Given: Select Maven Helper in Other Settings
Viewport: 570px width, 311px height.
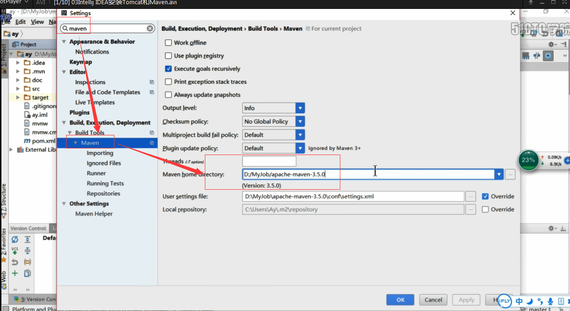Looking at the screenshot, I should (94, 214).
